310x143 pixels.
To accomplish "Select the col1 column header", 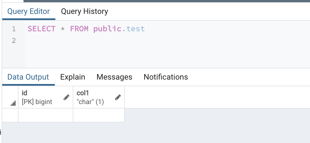I will (x=92, y=97).
